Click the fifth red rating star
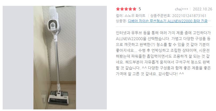Screen dimensions: 216x111 pyautogui.click(x=134, y=9)
